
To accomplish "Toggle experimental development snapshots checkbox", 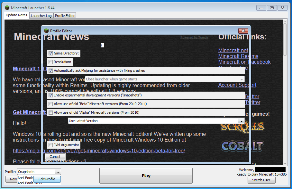I will 50,95.
